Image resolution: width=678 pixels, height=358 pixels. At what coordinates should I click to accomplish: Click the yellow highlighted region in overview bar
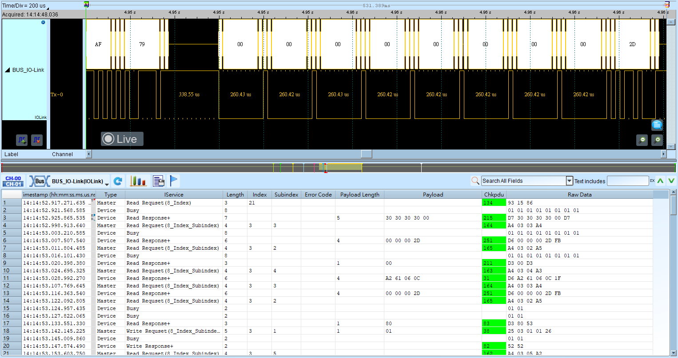point(340,167)
